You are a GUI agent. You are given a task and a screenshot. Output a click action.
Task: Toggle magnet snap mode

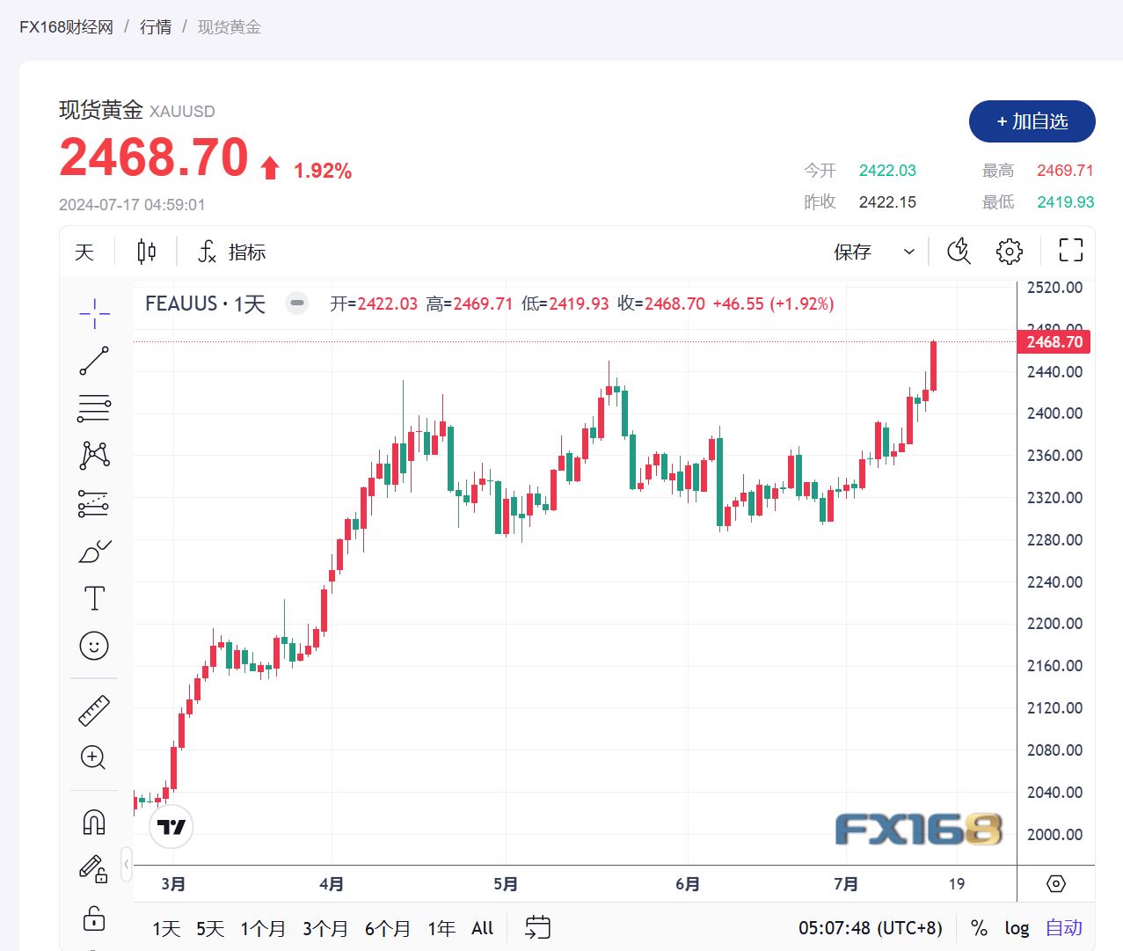(94, 823)
